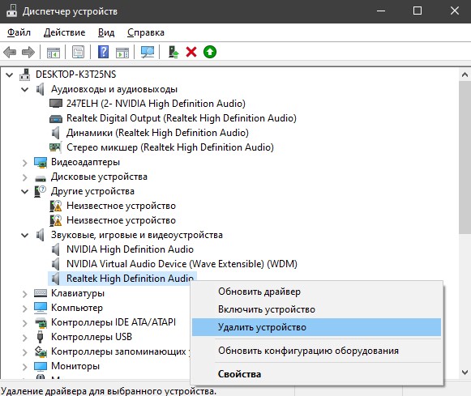Image resolution: width=471 pixels, height=396 pixels.
Task: Maximize the Диспетчер устройств window
Action: (417, 11)
